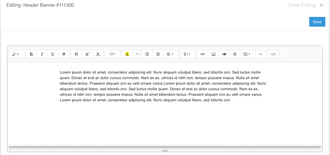The height and width of the screenshot is (155, 330).
Task: Click the X close icon
Action: click(x=321, y=5)
